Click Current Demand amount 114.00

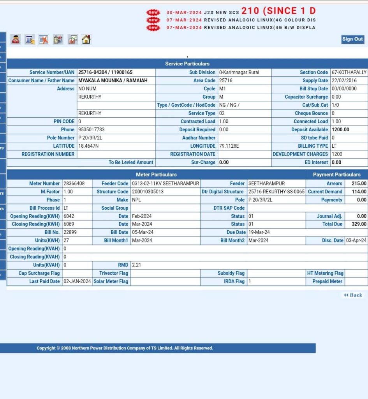tap(359, 192)
